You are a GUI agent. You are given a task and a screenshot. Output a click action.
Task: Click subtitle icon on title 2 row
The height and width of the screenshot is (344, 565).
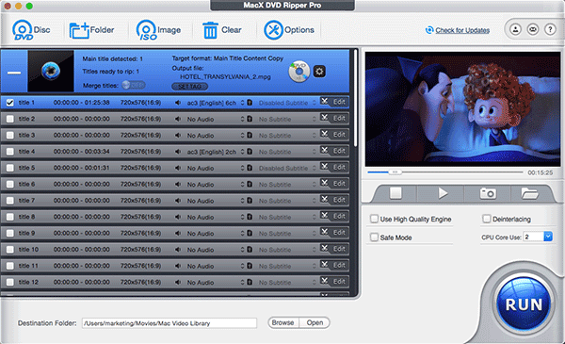[250, 119]
